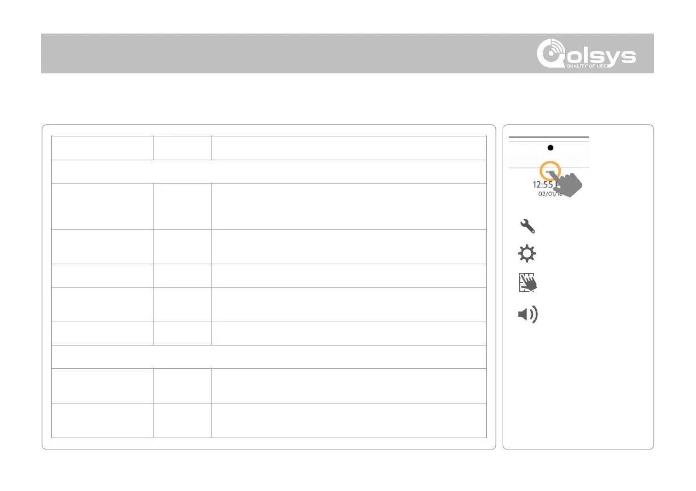Image resolution: width=696 pixels, height=491 pixels.
Task: Click the gray pointing hand icon
Action: (570, 184)
